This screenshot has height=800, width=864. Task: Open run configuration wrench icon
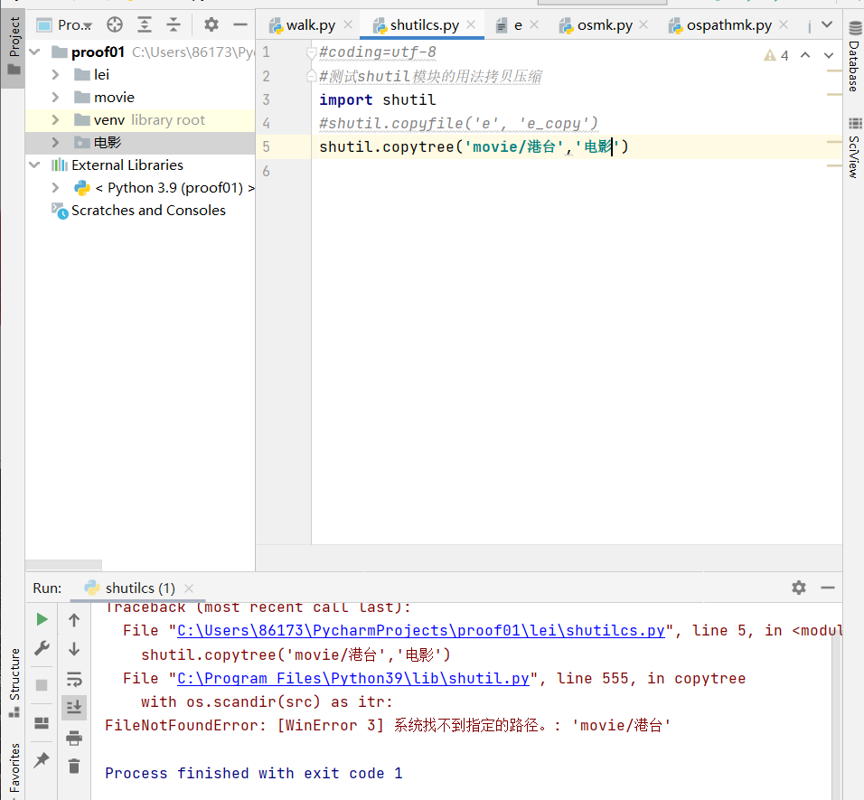point(42,648)
